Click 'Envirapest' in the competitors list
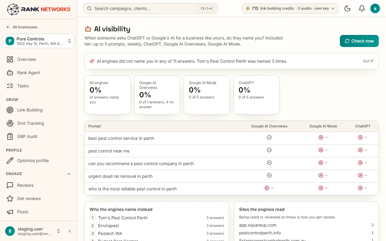The width and height of the screenshot is (386, 241). coord(109,226)
